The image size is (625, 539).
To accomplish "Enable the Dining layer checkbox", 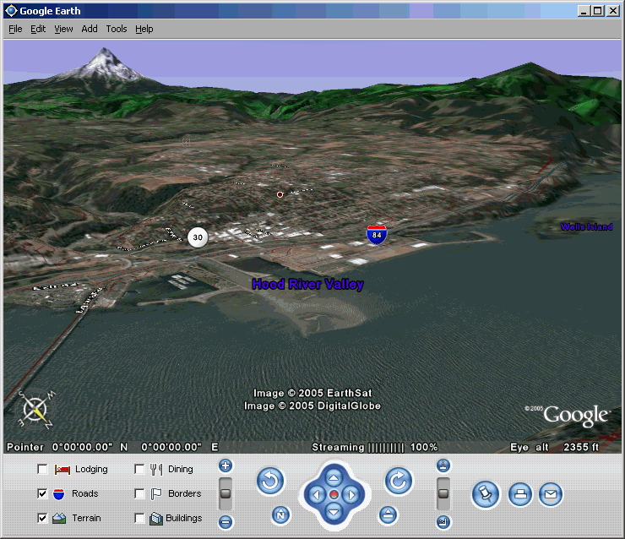I will (139, 469).
